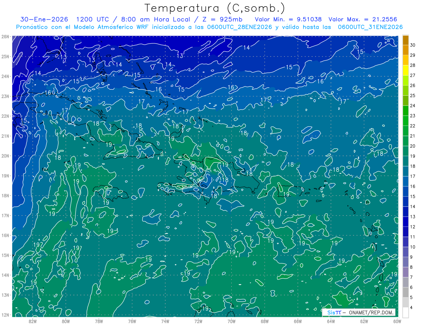This screenshot has height=326, width=422.
Task: Click the "70W" longitude axis label
Action: pos(231,321)
